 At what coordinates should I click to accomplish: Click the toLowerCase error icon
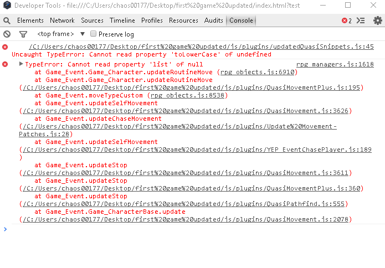pos(5,47)
